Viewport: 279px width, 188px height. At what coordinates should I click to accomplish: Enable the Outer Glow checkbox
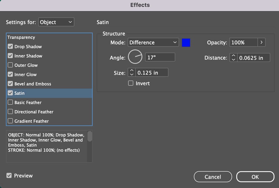[10, 65]
